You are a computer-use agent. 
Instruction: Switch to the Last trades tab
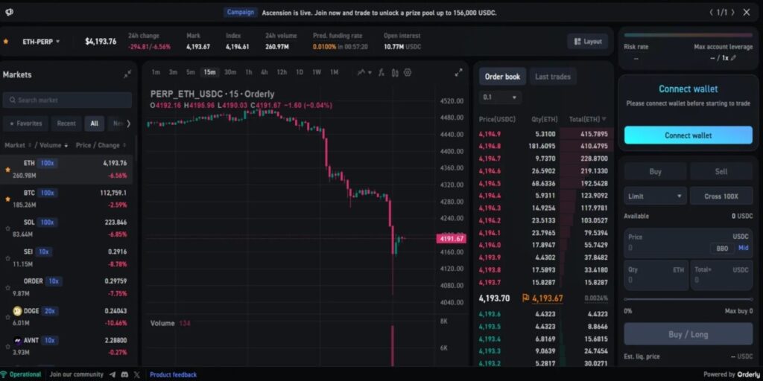click(552, 77)
